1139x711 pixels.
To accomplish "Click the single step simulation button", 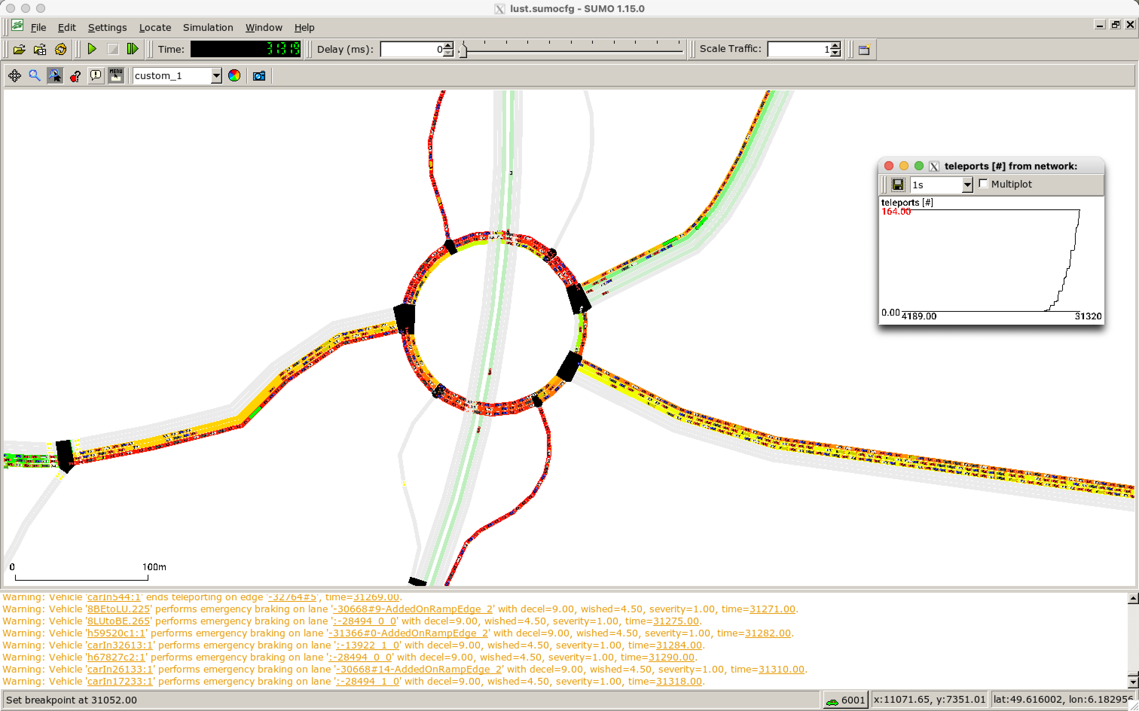I will pyautogui.click(x=133, y=49).
